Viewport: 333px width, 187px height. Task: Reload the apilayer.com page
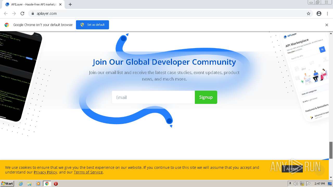(22, 14)
